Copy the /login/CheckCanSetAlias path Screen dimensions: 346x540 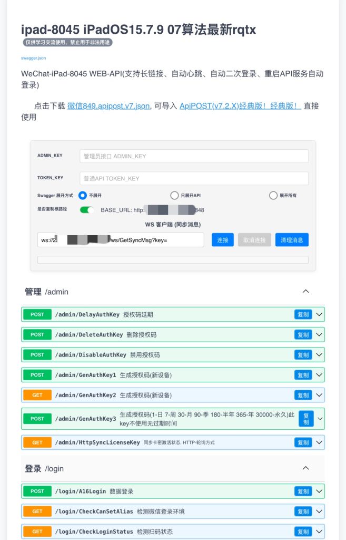tap(303, 512)
